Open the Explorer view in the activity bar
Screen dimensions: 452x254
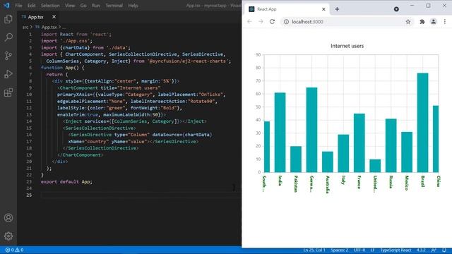tap(8, 19)
